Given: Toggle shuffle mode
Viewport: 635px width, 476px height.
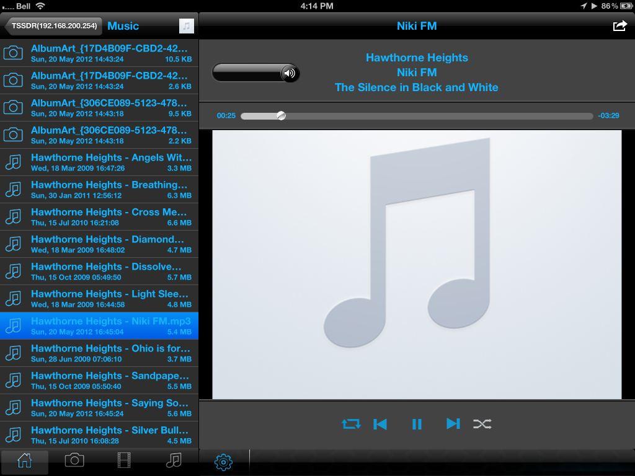Looking at the screenshot, I should click(x=482, y=424).
